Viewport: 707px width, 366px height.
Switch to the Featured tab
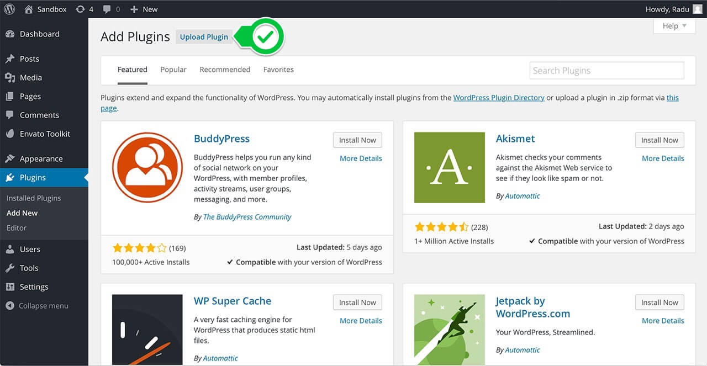tap(133, 70)
